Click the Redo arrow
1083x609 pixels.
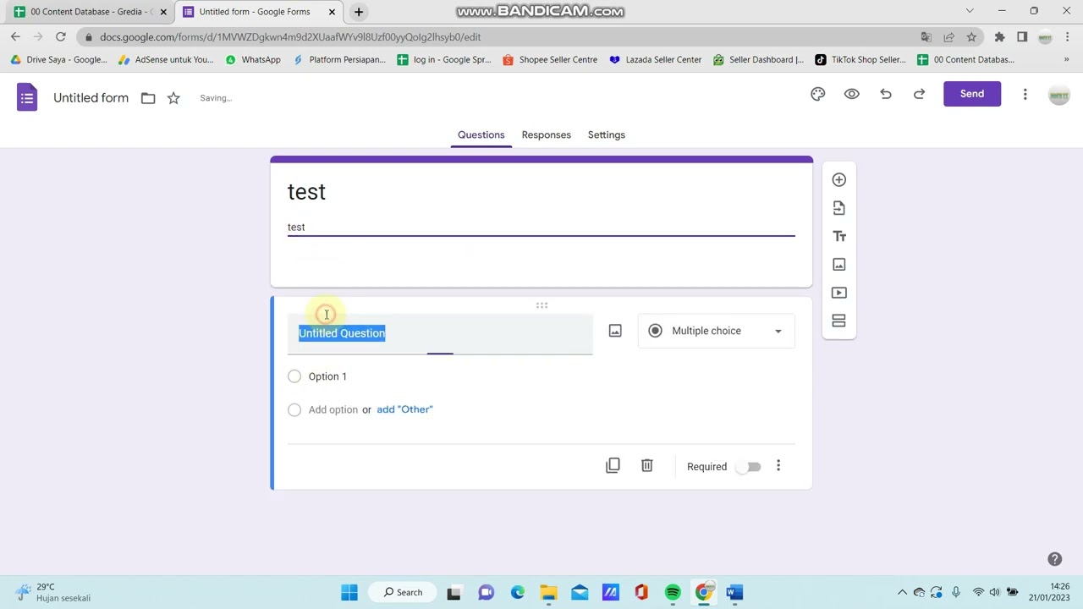(919, 94)
